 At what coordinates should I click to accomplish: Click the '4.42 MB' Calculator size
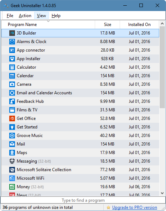(107, 67)
